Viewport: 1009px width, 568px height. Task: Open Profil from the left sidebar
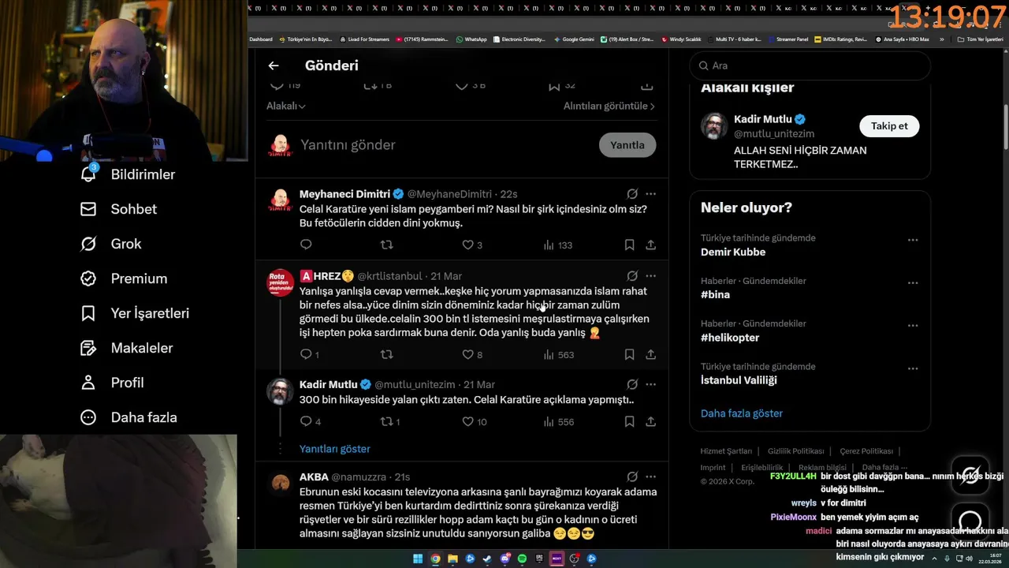pos(112,383)
